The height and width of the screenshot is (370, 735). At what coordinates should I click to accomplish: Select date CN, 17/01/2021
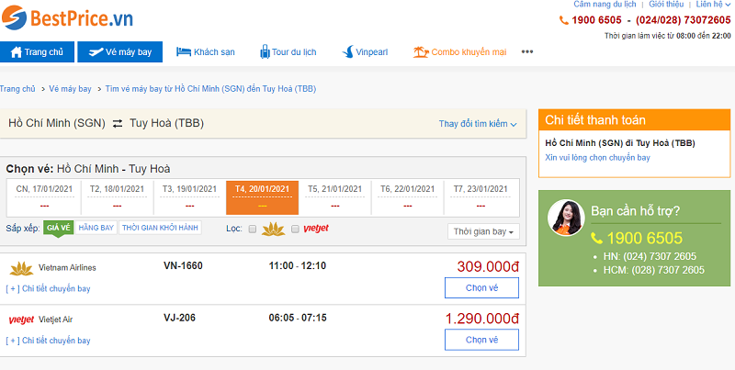click(44, 197)
